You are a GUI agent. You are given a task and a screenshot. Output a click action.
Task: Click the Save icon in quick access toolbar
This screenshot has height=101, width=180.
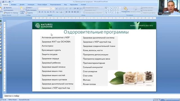tap(3, 1)
